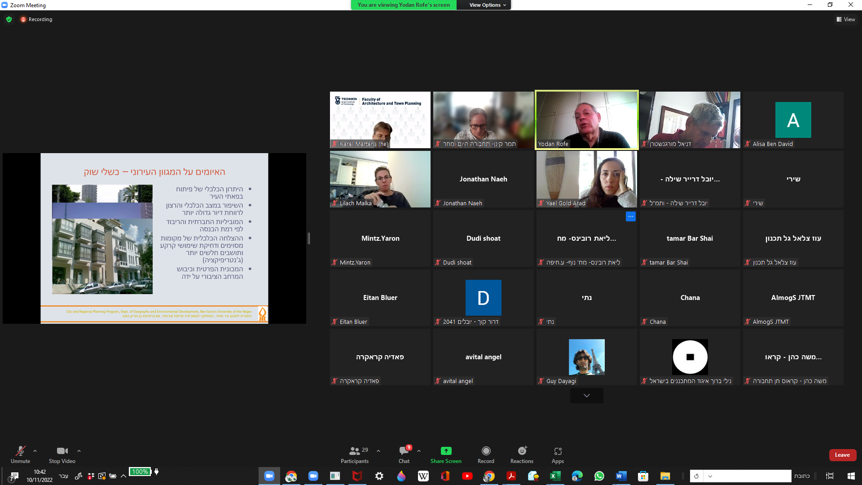Select Eitan Bluer participant tile
The image size is (862, 485).
[x=380, y=298]
